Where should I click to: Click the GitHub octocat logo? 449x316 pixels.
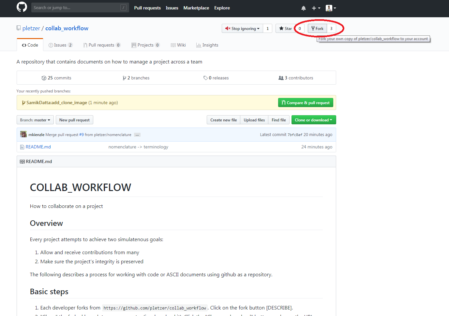pos(22,7)
